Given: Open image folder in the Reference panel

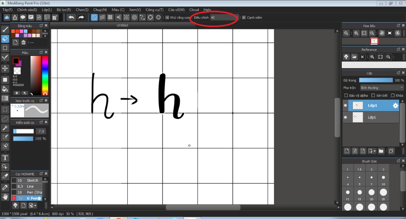Looking at the screenshot, I should click(354, 57).
